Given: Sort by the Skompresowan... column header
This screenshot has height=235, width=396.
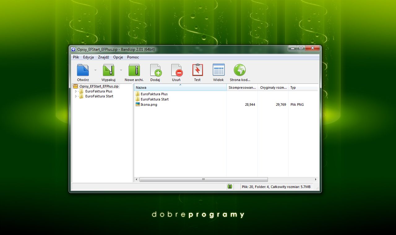Looking at the screenshot, I should tap(242, 88).
